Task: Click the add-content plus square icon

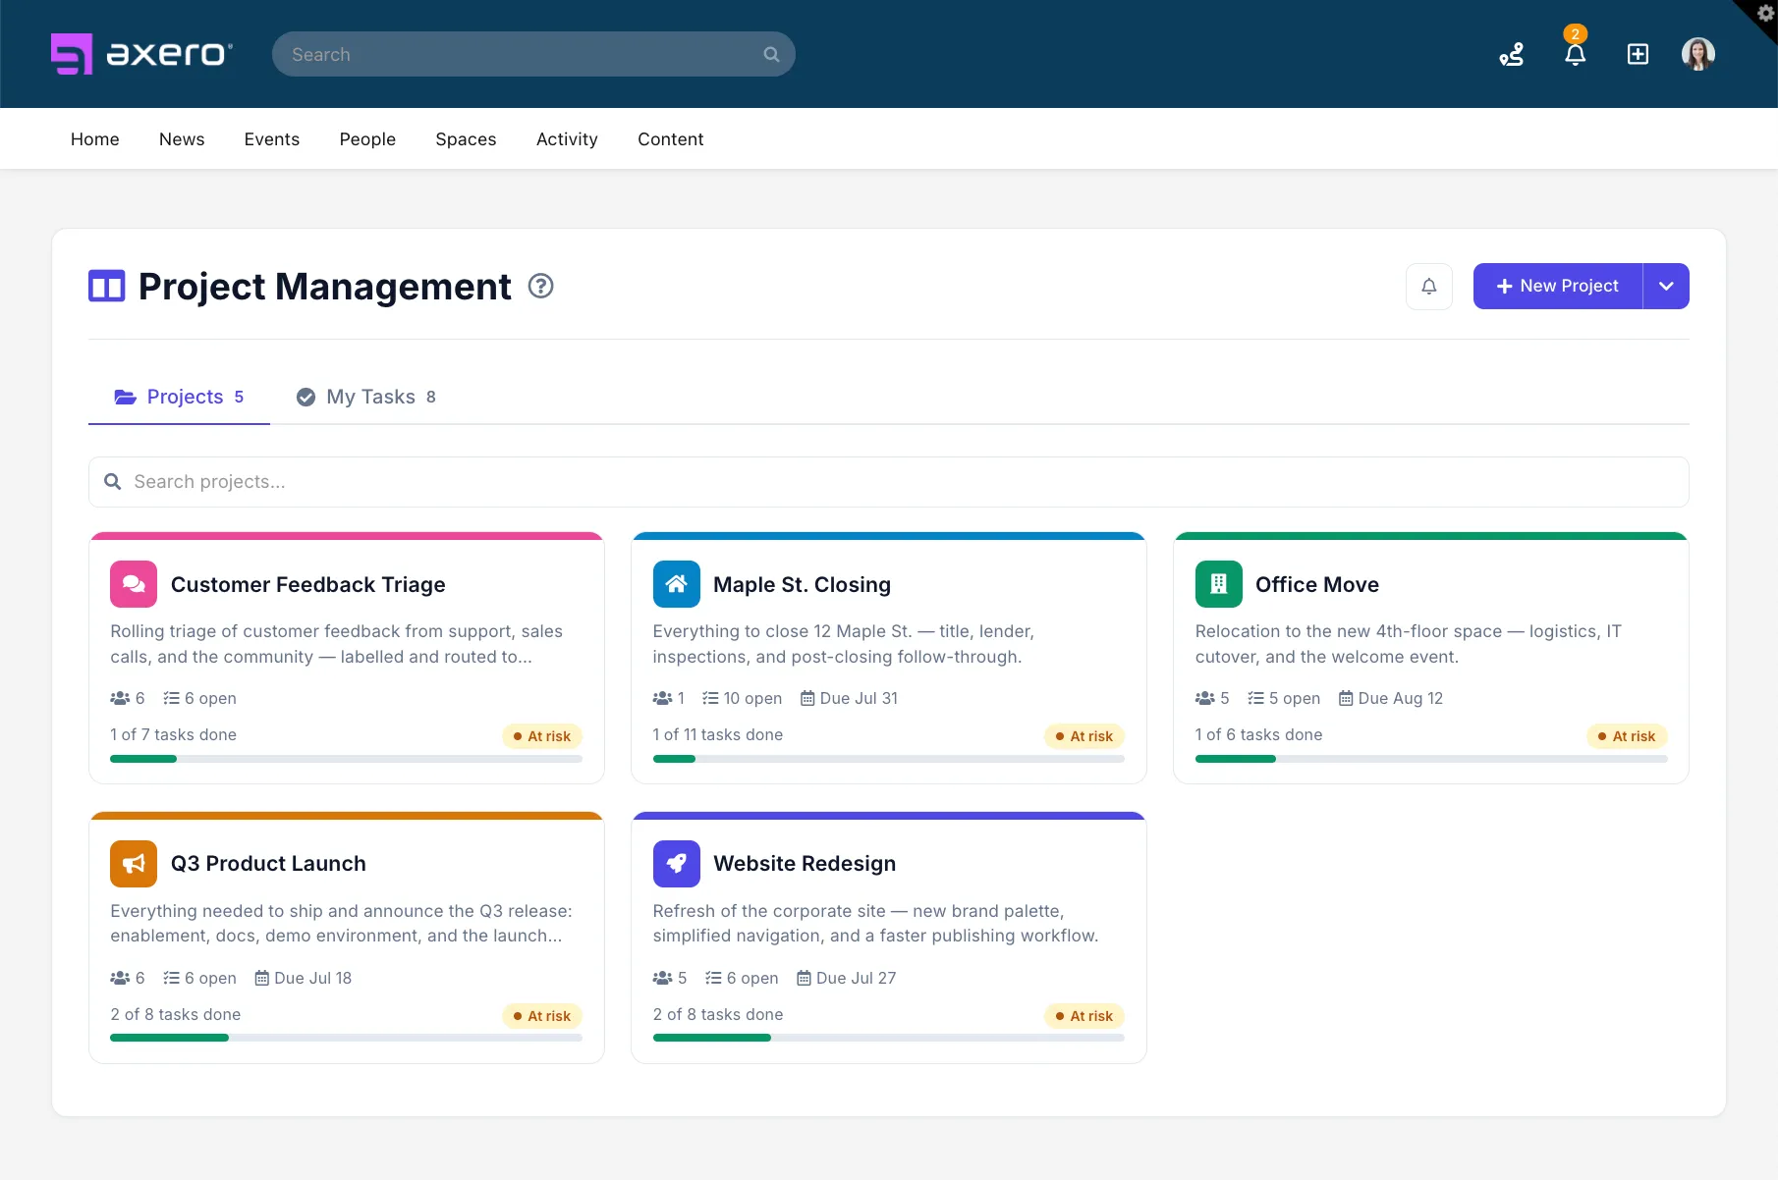Action: [1638, 54]
